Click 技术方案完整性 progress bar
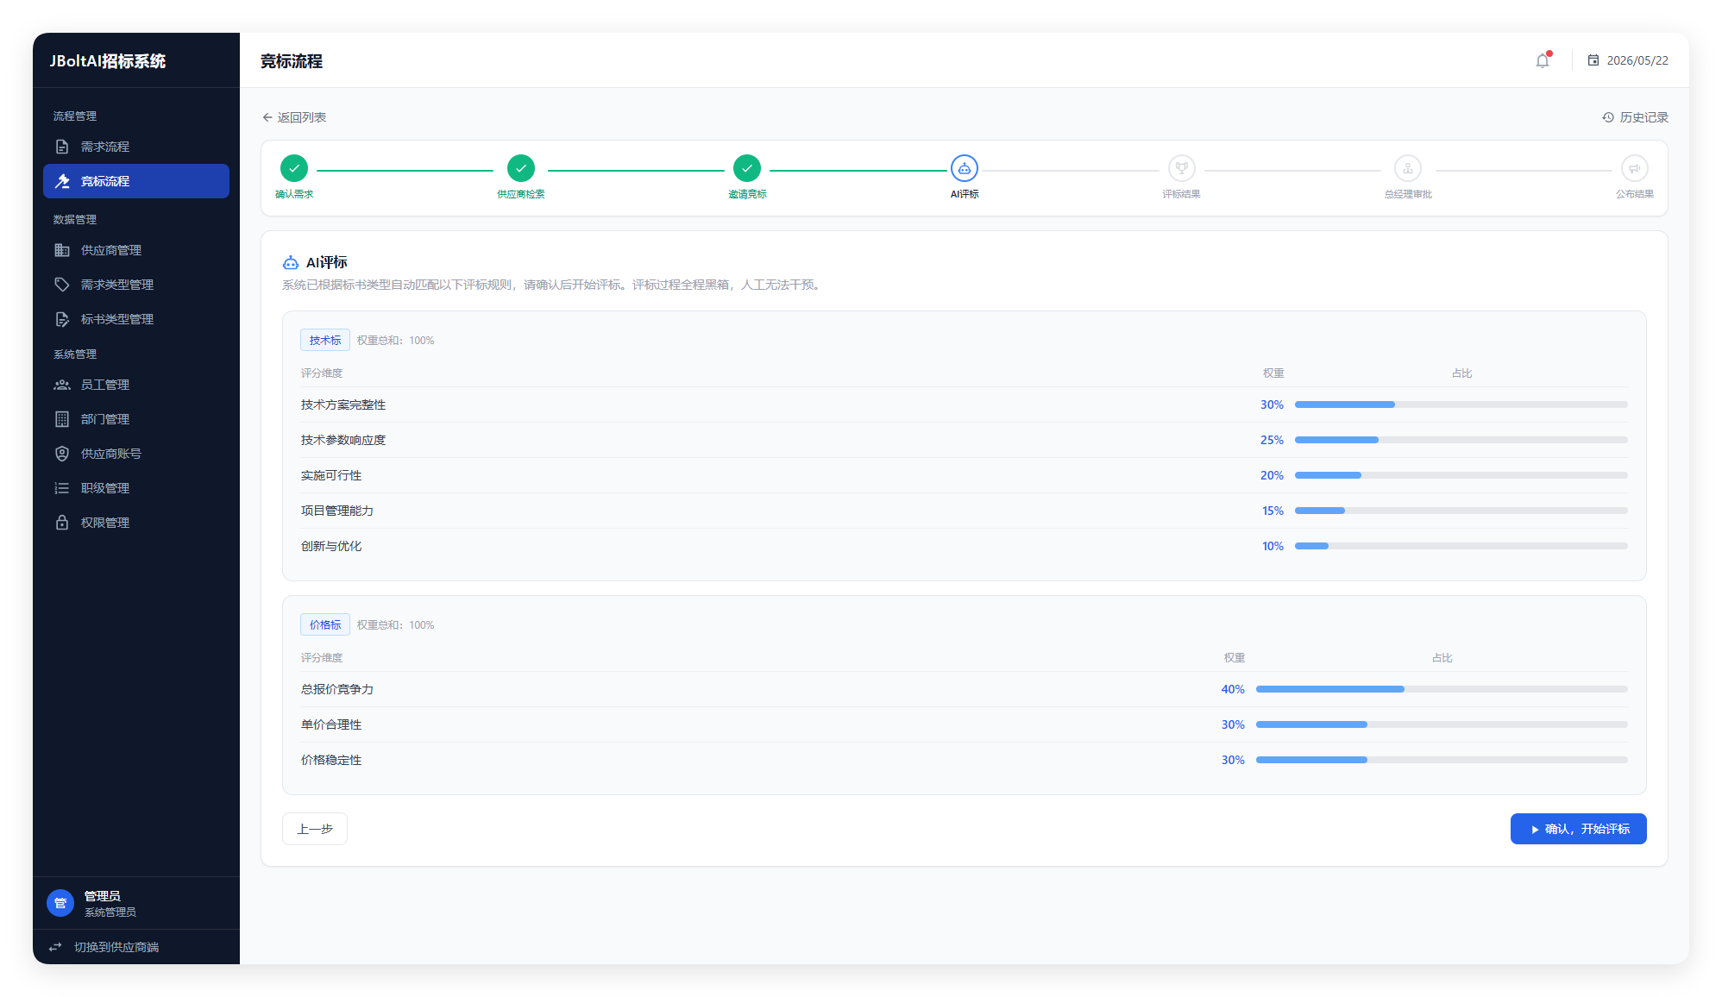This screenshot has width=1722, height=997. (1461, 404)
